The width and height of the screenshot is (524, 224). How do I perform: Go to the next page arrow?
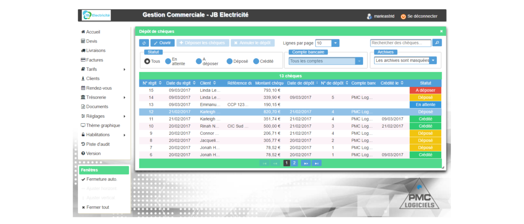[x=305, y=164]
